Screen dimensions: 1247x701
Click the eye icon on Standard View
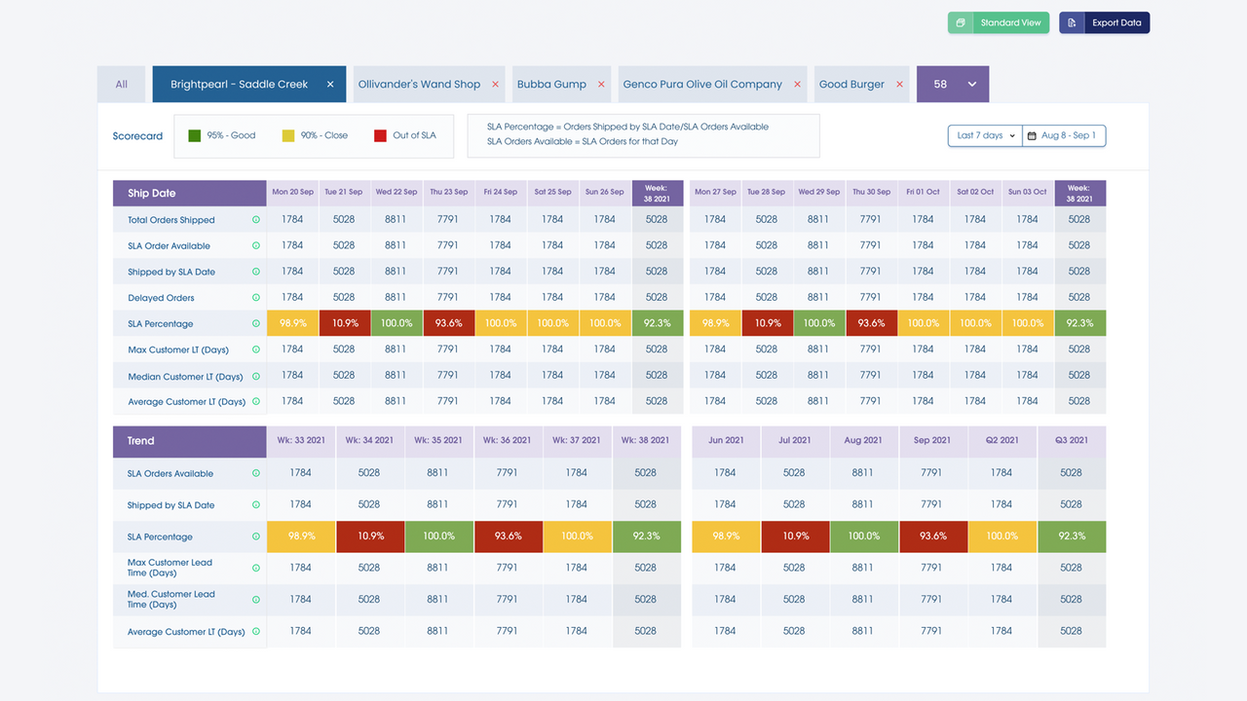coord(961,21)
